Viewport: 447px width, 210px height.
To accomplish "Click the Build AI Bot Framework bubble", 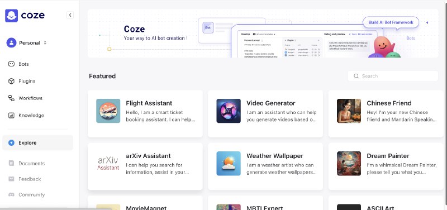I will pos(391,22).
